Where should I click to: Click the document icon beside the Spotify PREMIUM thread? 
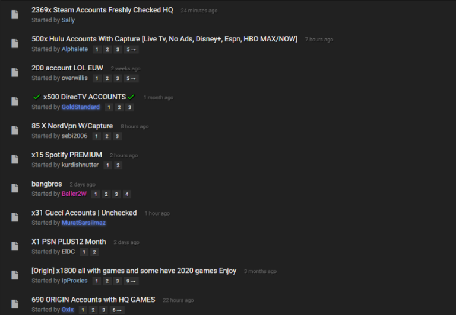pos(15,159)
